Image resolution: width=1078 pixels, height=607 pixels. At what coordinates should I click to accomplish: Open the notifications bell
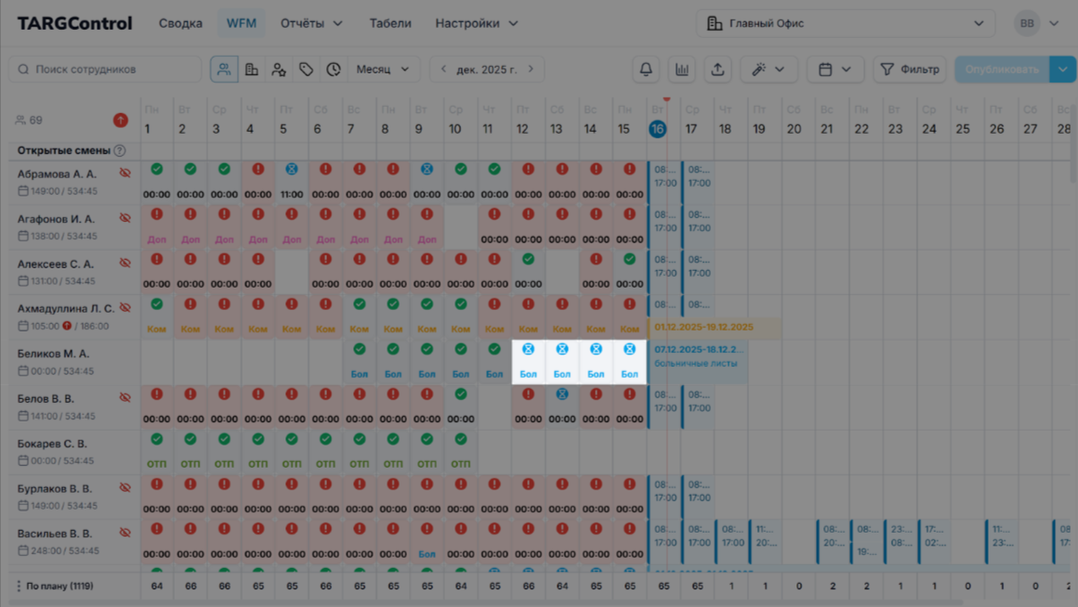point(646,70)
